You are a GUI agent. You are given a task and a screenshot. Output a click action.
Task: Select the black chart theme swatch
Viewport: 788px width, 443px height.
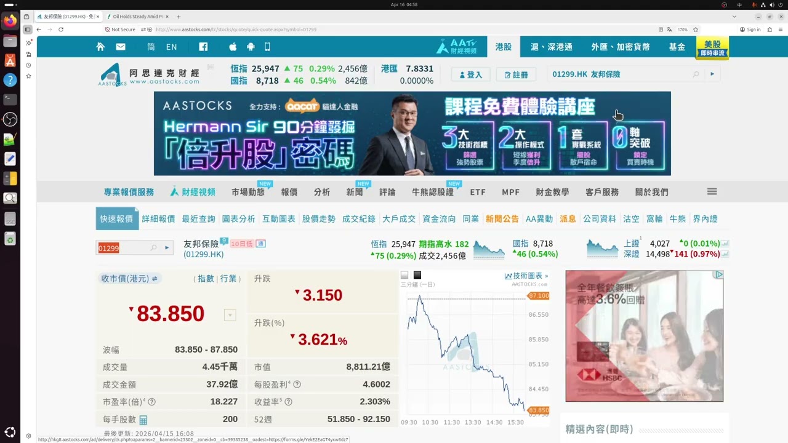pos(417,275)
